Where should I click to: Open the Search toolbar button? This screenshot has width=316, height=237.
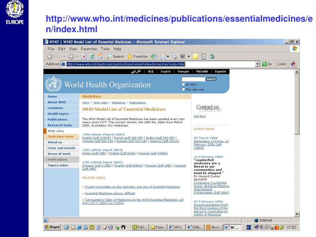(x=115, y=57)
